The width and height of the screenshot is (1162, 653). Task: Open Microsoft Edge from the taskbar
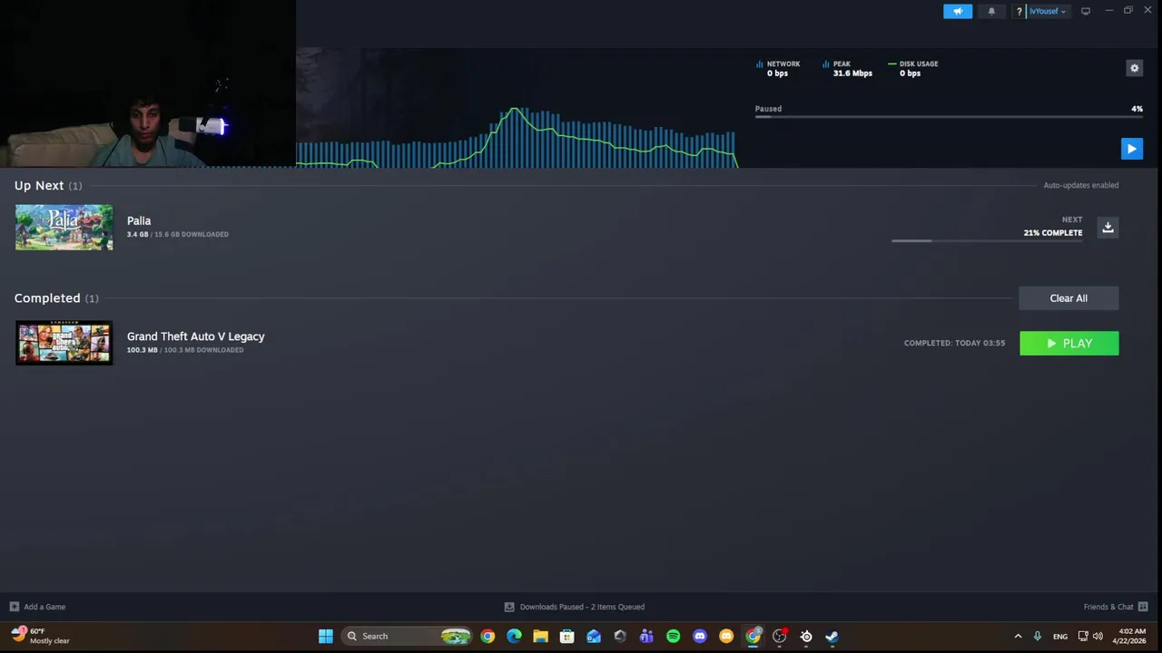click(x=514, y=636)
